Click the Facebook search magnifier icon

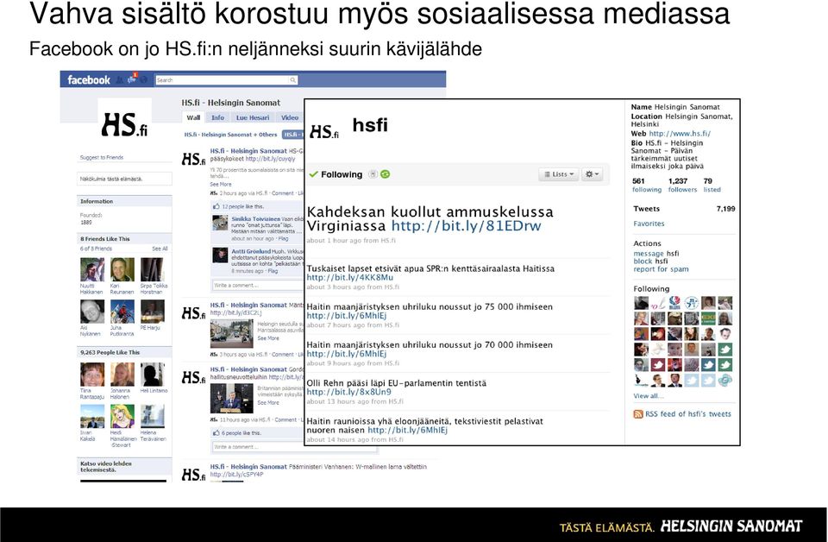(292, 79)
